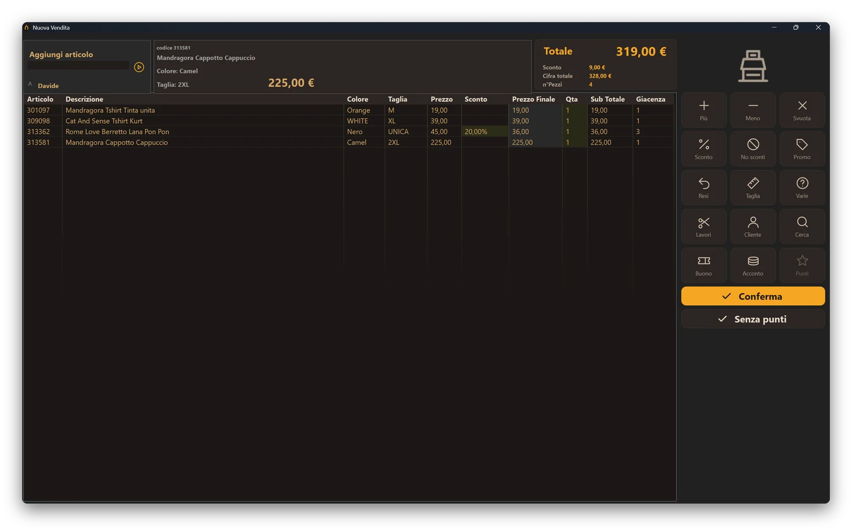Select row Cat And Sense Tshirt Kurt

click(x=349, y=121)
